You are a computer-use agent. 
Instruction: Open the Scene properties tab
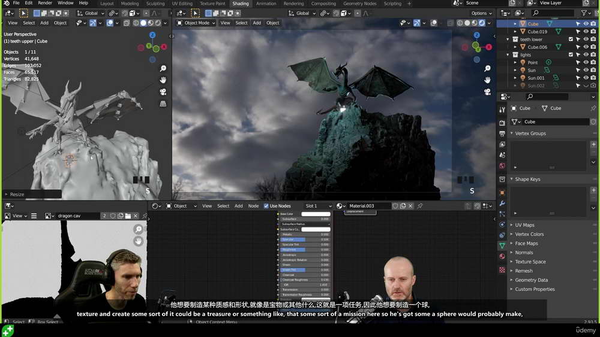(502, 155)
